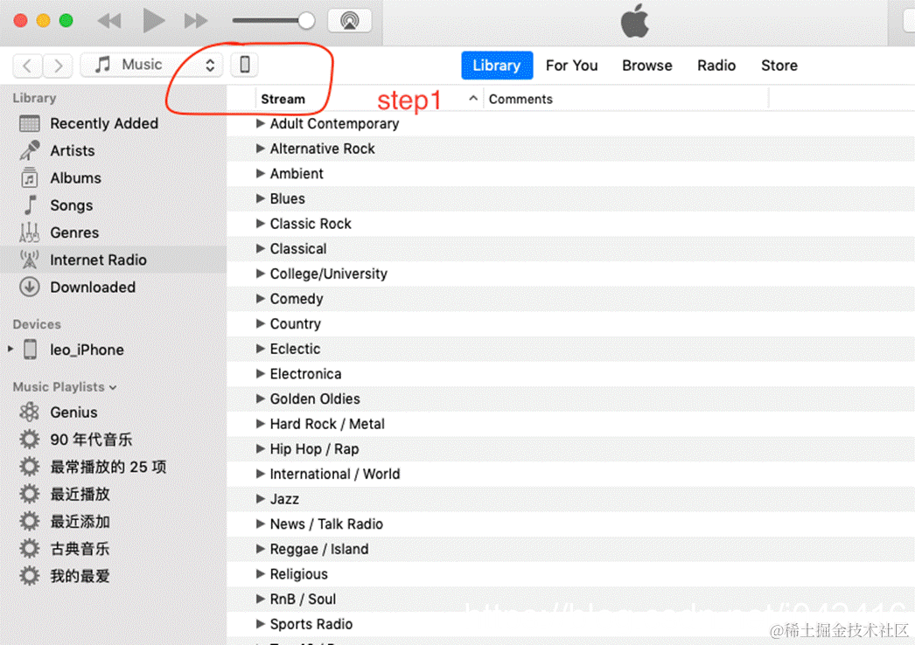The width and height of the screenshot is (915, 645).
Task: Expand the leo_iPhone device triangle
Action: point(10,350)
